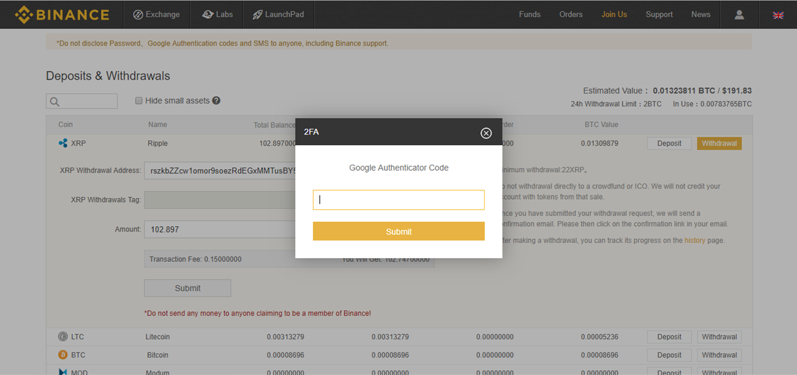Click the Deposits & Withdrawals heading
This screenshot has width=797, height=375.
(x=108, y=76)
